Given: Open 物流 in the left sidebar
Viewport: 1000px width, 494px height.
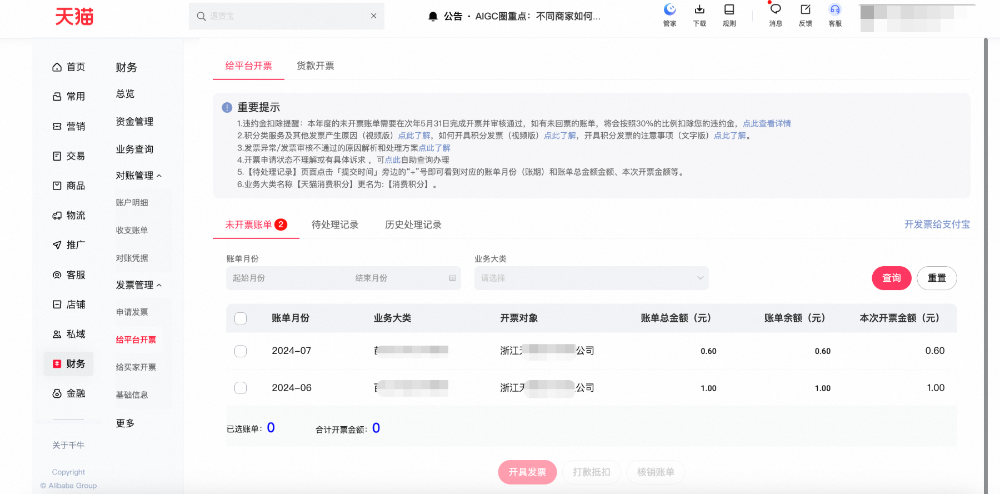Looking at the screenshot, I should (69, 216).
